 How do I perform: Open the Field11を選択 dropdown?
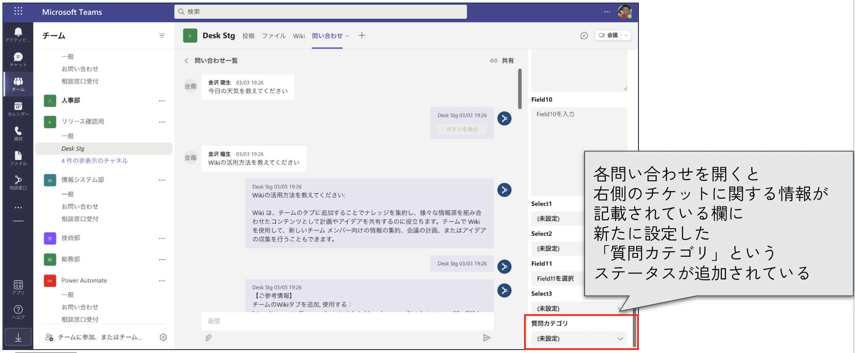(557, 278)
